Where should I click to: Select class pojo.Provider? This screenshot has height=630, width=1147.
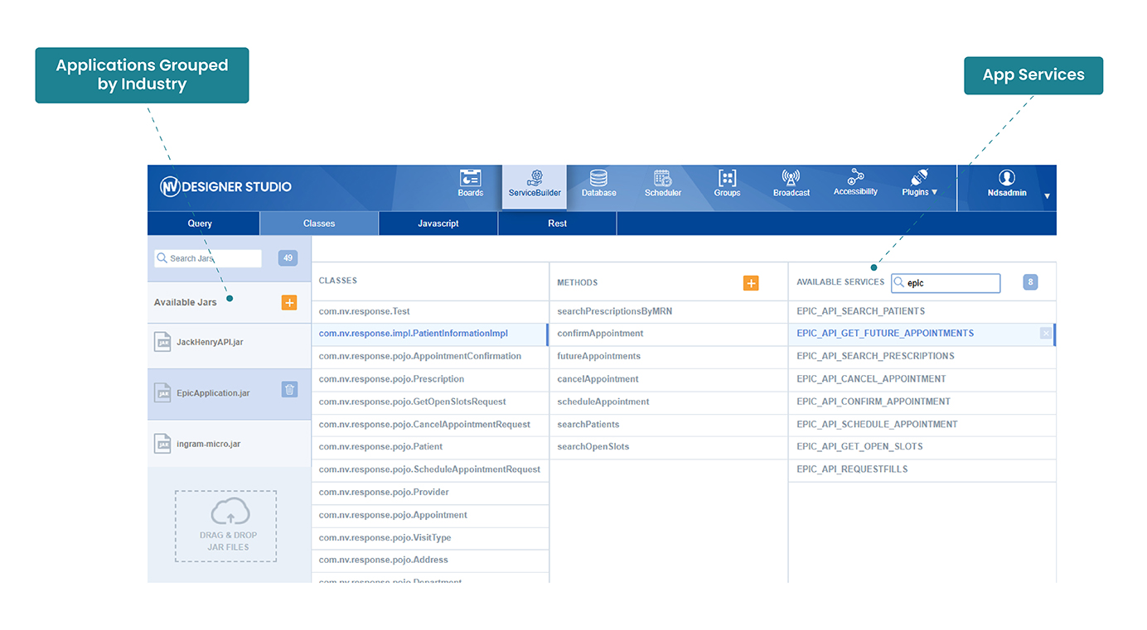click(x=430, y=492)
